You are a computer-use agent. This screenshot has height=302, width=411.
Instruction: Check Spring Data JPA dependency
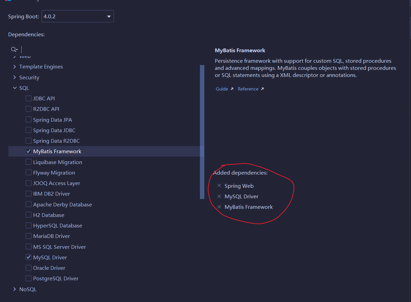pos(29,120)
